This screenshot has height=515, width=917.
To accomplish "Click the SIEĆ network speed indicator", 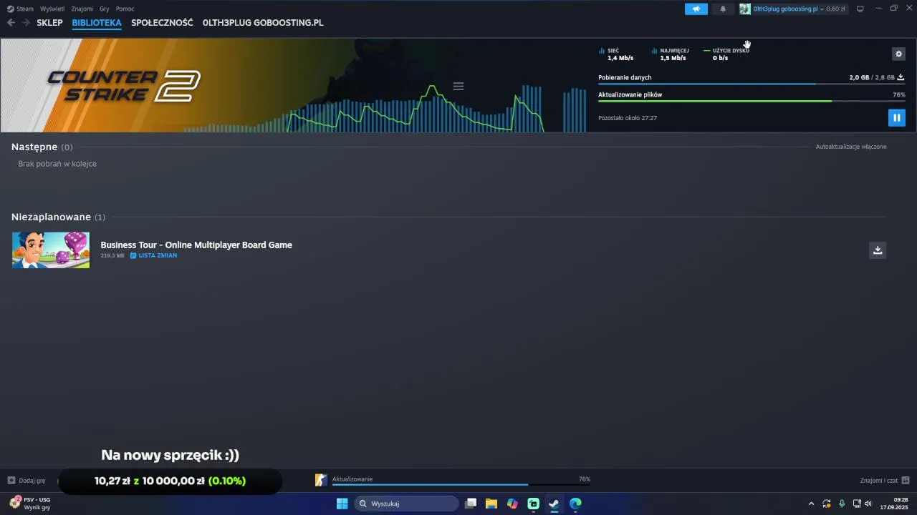I will point(616,54).
